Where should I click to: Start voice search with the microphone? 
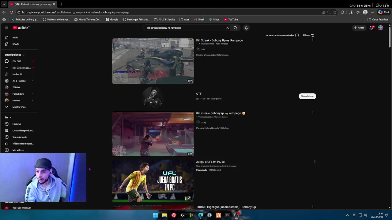point(246,28)
